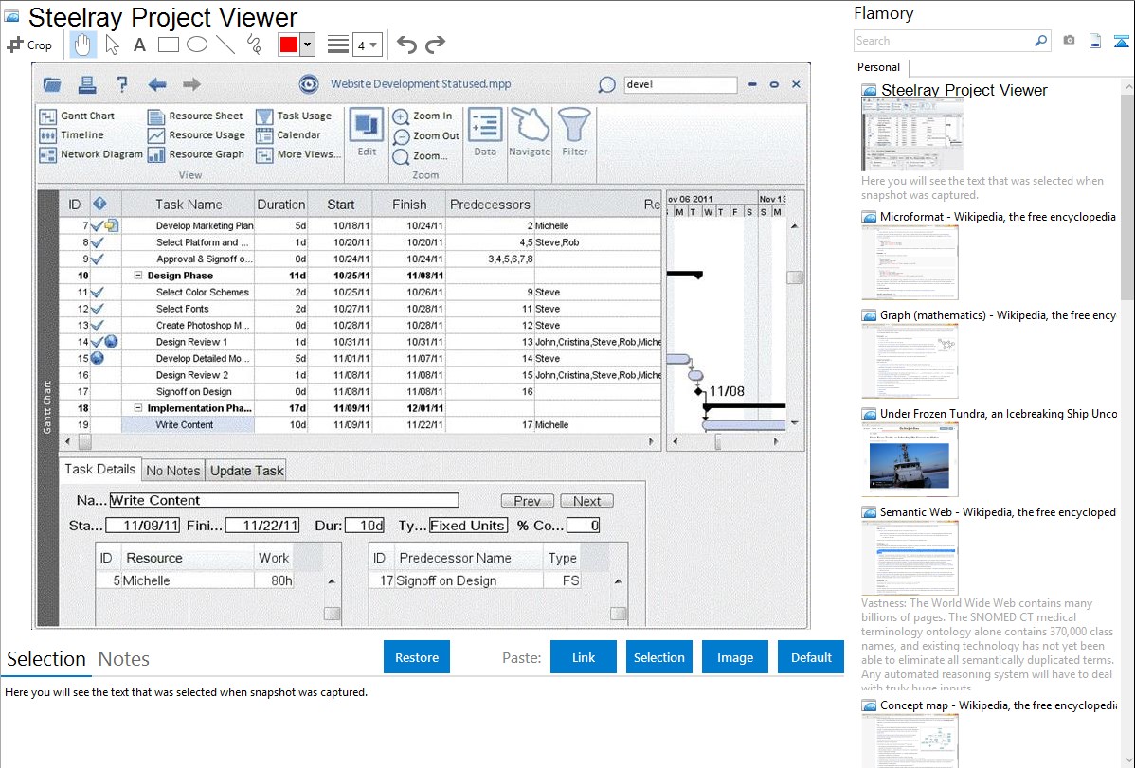Click the Restore button
The width and height of the screenshot is (1135, 768).
click(417, 657)
